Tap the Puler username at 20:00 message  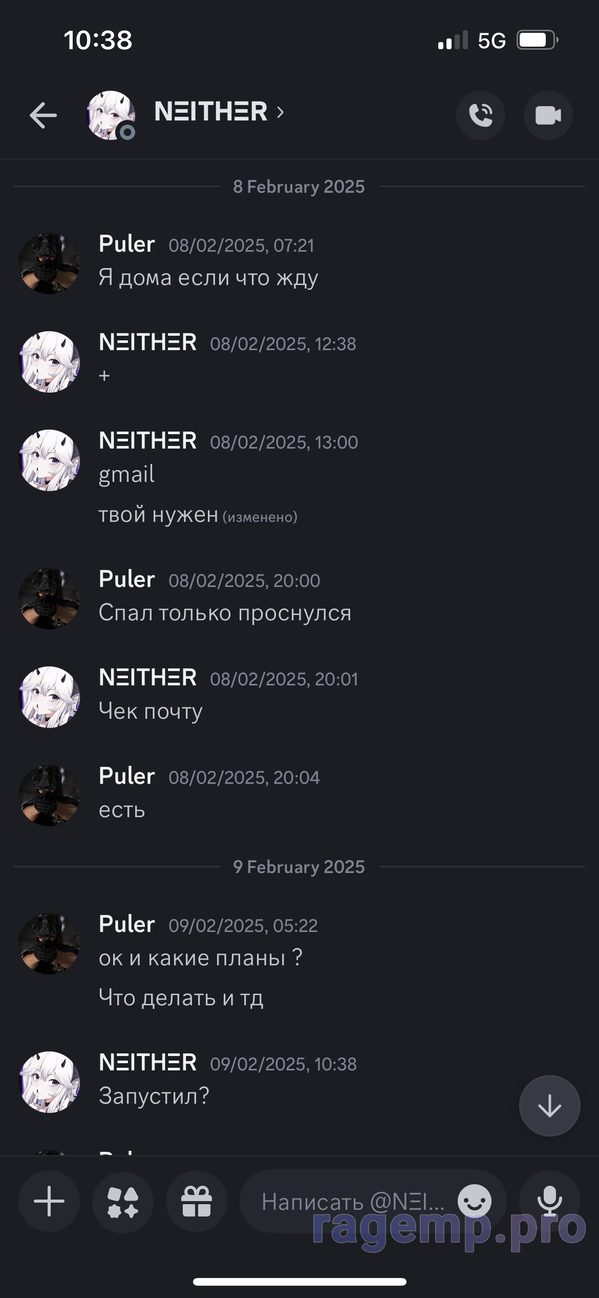127,579
